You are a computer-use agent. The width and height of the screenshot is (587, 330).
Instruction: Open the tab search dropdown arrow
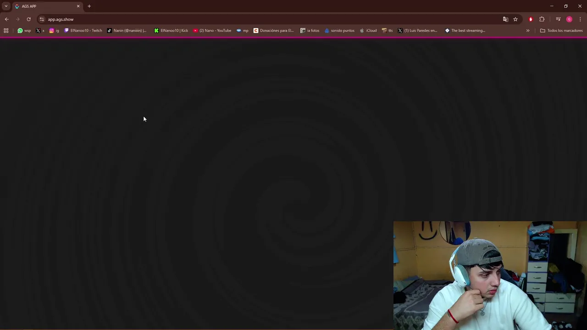pyautogui.click(x=6, y=6)
